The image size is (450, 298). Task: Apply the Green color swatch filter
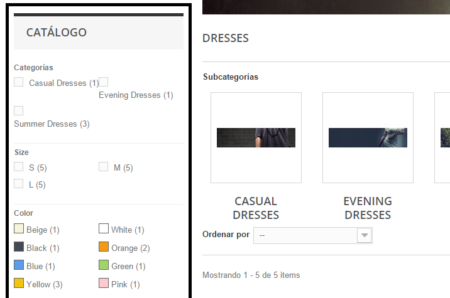pyautogui.click(x=104, y=265)
